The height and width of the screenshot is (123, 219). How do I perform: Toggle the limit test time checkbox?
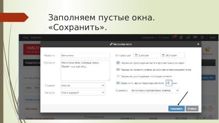pyautogui.click(x=118, y=83)
